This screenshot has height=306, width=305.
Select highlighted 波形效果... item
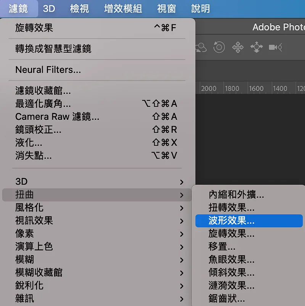[x=249, y=221]
